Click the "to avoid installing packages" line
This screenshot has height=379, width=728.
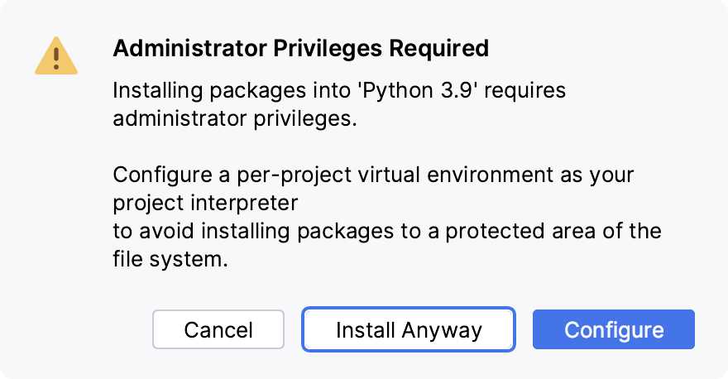387,232
